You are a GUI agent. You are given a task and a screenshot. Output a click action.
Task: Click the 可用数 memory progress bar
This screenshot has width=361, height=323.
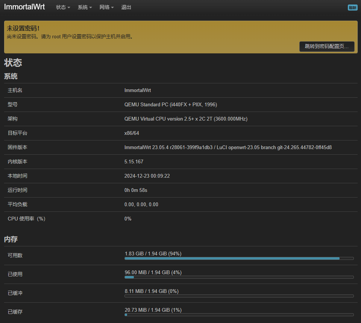[x=239, y=258]
